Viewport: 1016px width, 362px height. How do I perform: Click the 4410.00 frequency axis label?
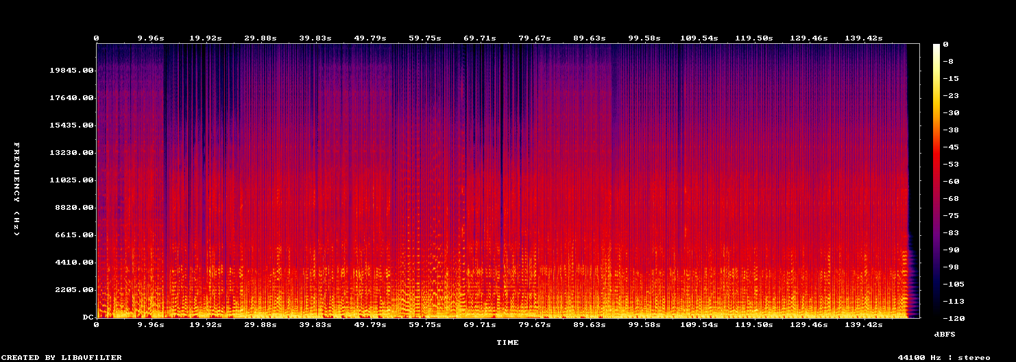74,263
